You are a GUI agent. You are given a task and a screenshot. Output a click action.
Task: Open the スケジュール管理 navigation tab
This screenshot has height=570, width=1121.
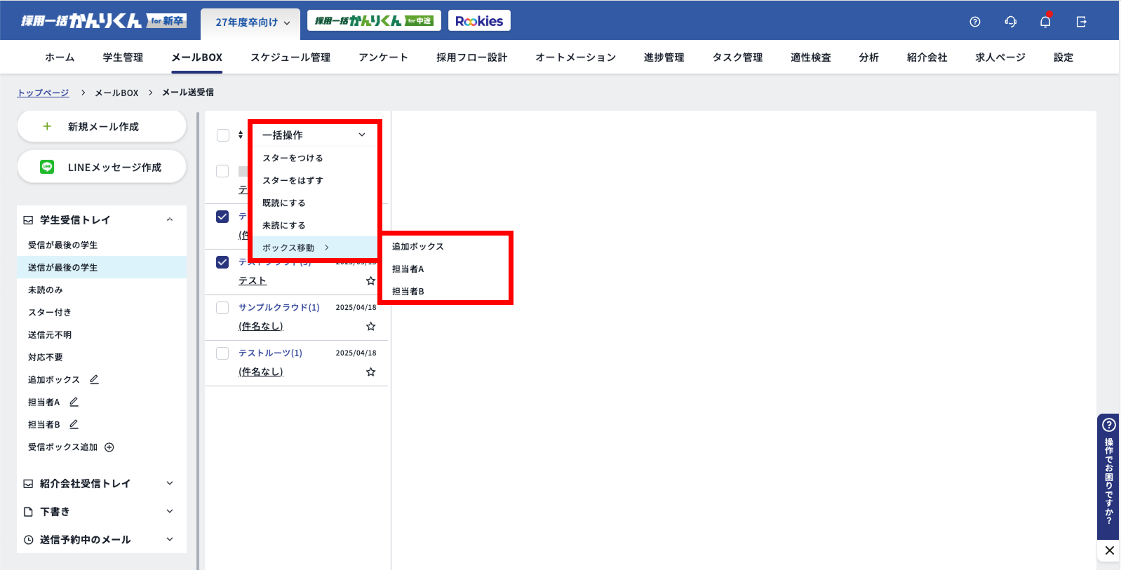[x=290, y=57]
